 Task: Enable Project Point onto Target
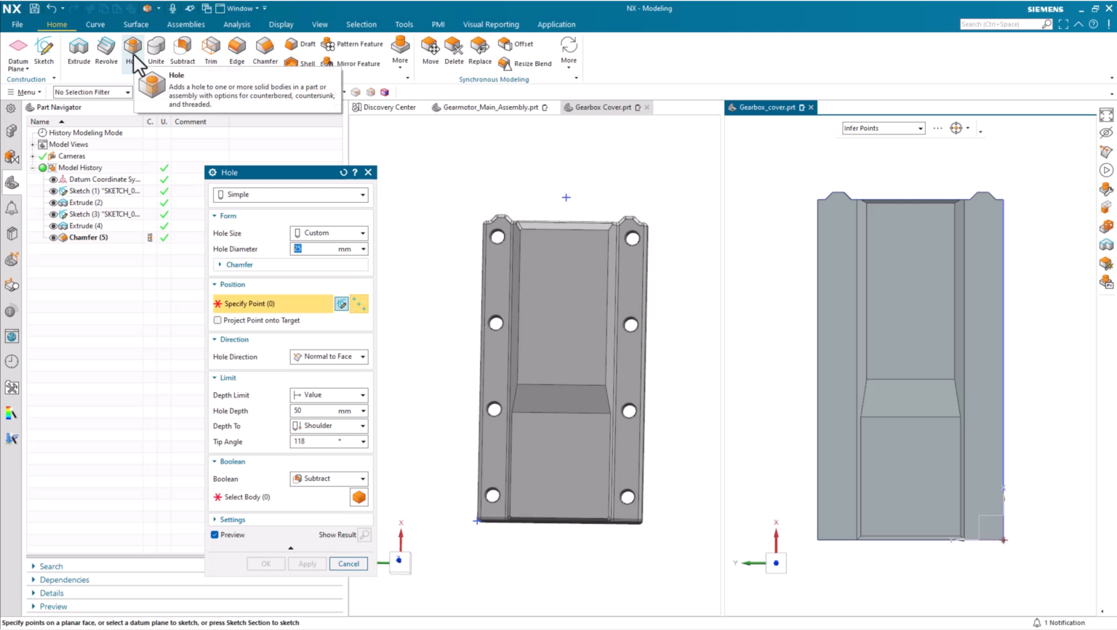(217, 320)
